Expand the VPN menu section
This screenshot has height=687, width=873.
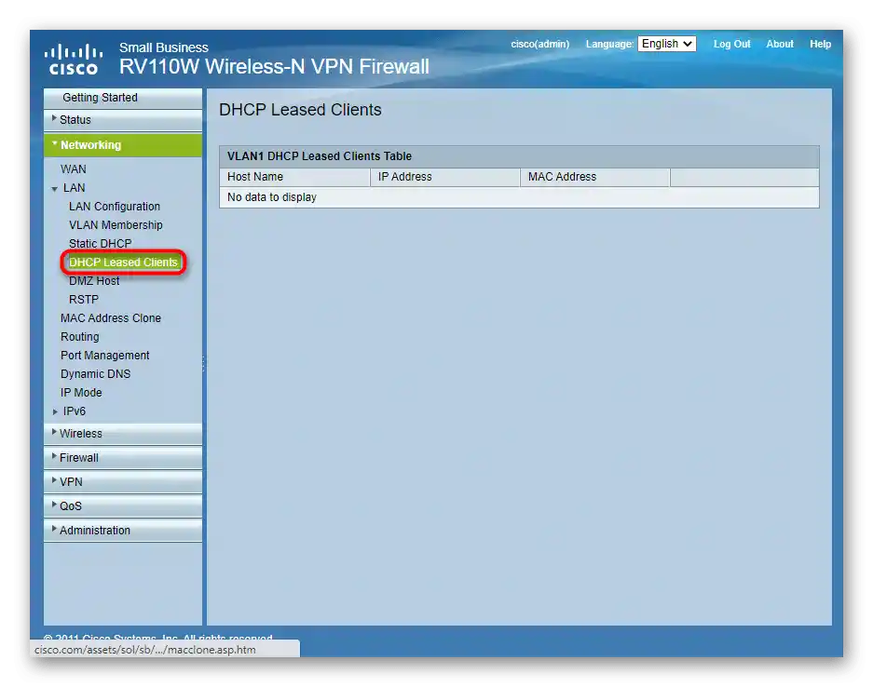tap(123, 482)
